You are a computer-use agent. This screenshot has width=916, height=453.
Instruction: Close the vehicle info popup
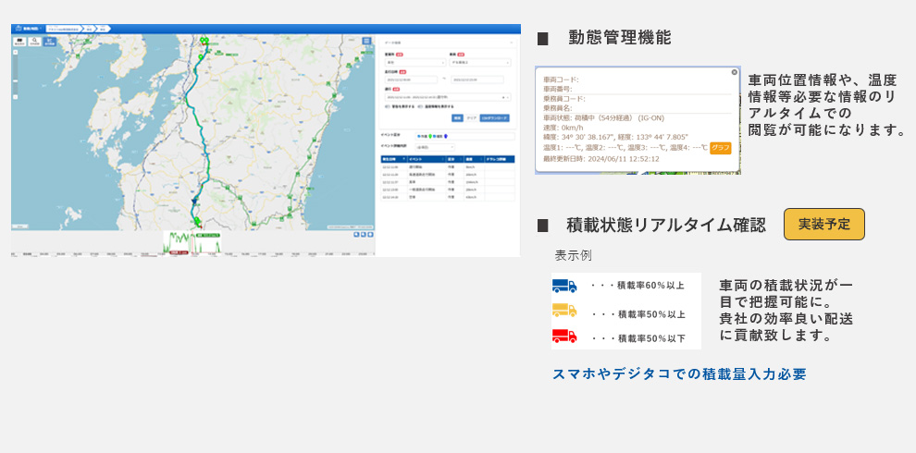click(x=735, y=72)
